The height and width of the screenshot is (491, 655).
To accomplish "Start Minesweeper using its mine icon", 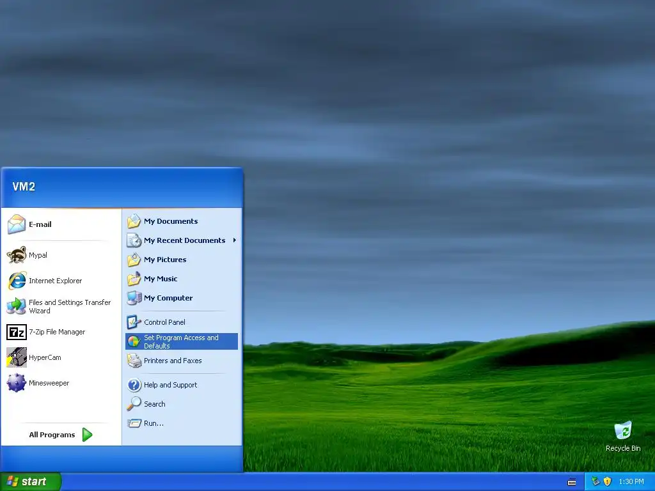I will pos(16,383).
